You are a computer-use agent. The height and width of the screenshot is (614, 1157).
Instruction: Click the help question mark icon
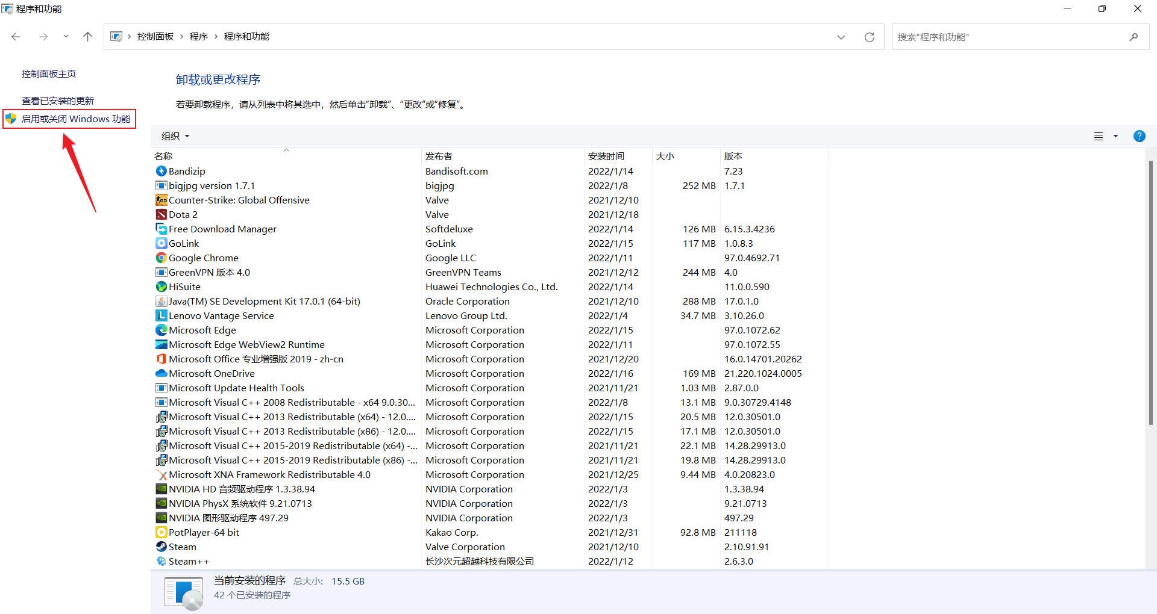1139,136
